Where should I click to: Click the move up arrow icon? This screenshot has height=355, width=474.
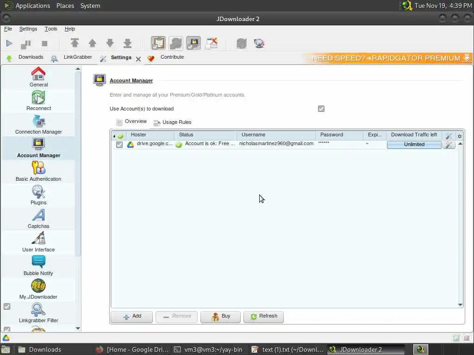coord(92,43)
